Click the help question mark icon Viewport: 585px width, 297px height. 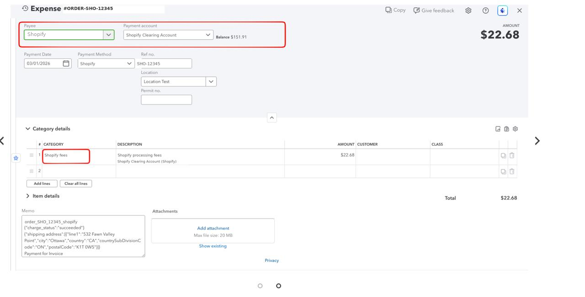pyautogui.click(x=486, y=10)
